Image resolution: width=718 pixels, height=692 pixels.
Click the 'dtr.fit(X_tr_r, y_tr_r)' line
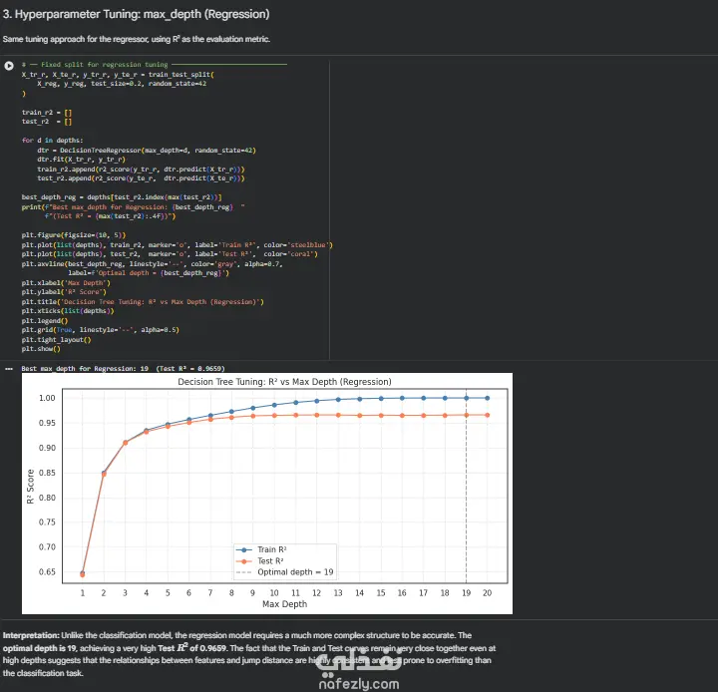click(x=81, y=160)
